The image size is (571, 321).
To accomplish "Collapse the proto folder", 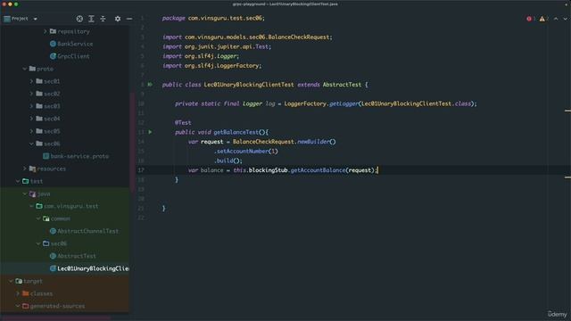I will click(x=24, y=69).
